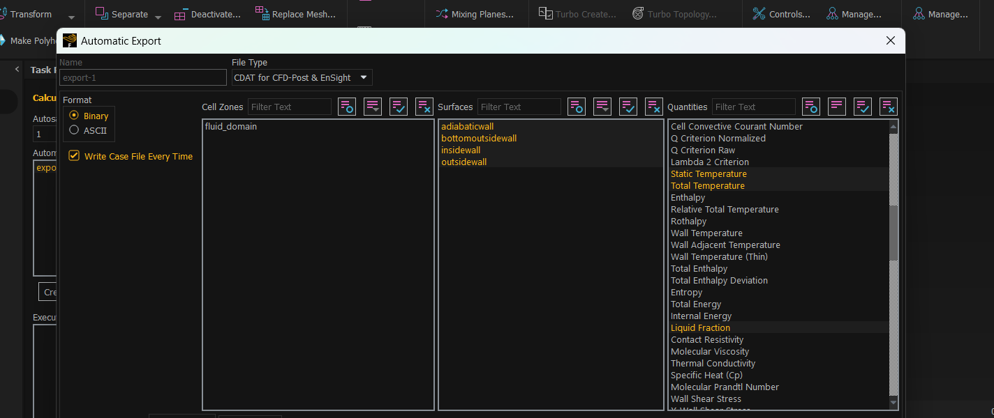Click deselect-all icon for Cell Zones
The height and width of the screenshot is (418, 994).
tap(424, 107)
